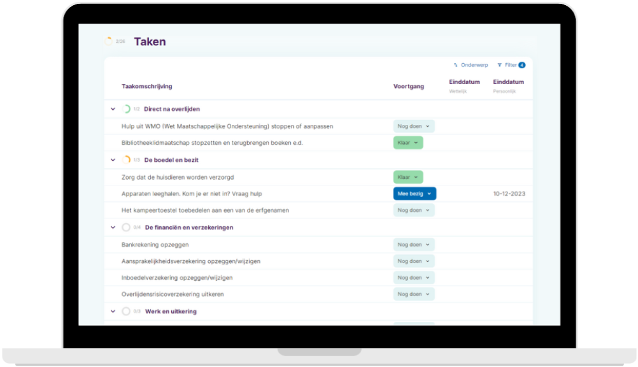
Task: Click the De financiën en verzekeringen progress ring
Action: 126,227
